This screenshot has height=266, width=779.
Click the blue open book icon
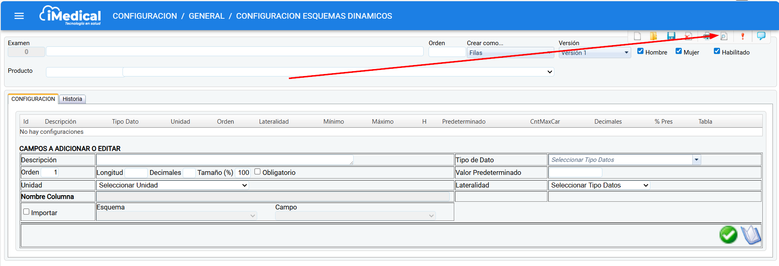(751, 235)
